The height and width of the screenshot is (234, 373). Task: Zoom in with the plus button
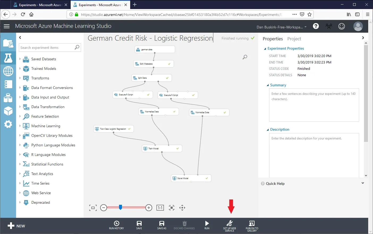pyautogui.click(x=149, y=208)
